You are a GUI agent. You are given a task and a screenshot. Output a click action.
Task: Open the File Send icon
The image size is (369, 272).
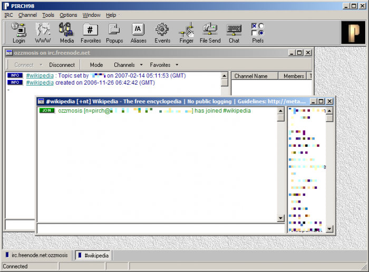point(210,29)
